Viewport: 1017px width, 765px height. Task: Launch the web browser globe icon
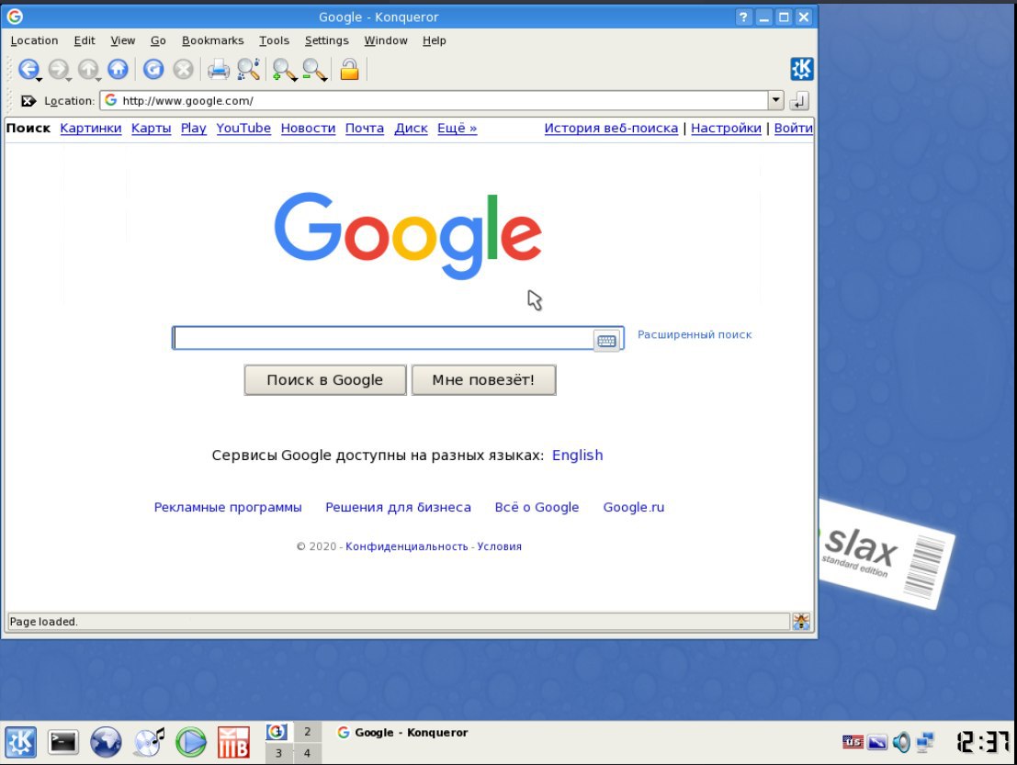[106, 742]
